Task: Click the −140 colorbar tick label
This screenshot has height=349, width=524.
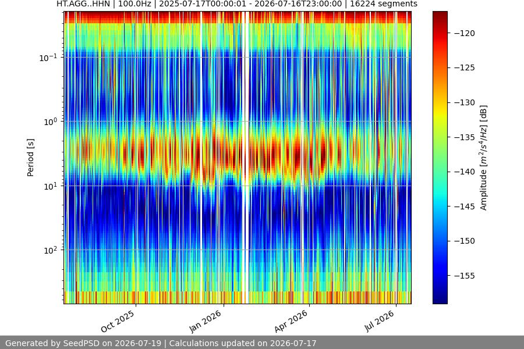Action: pyautogui.click(x=465, y=172)
